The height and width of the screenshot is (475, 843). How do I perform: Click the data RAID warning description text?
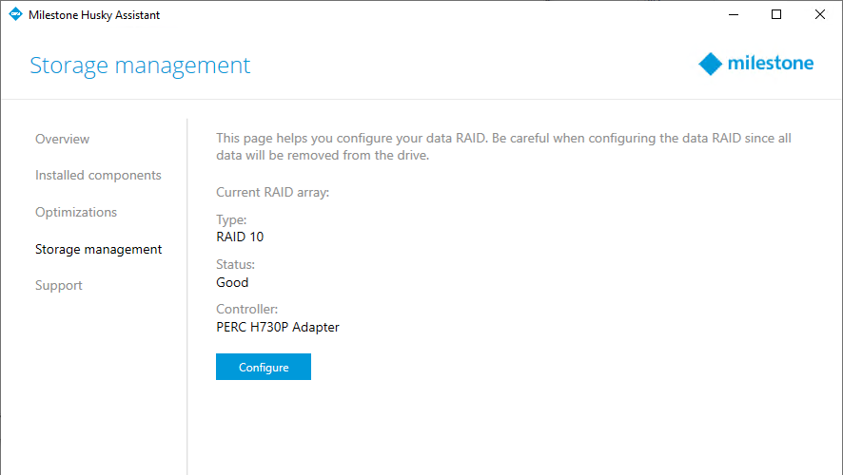pyautogui.click(x=503, y=146)
